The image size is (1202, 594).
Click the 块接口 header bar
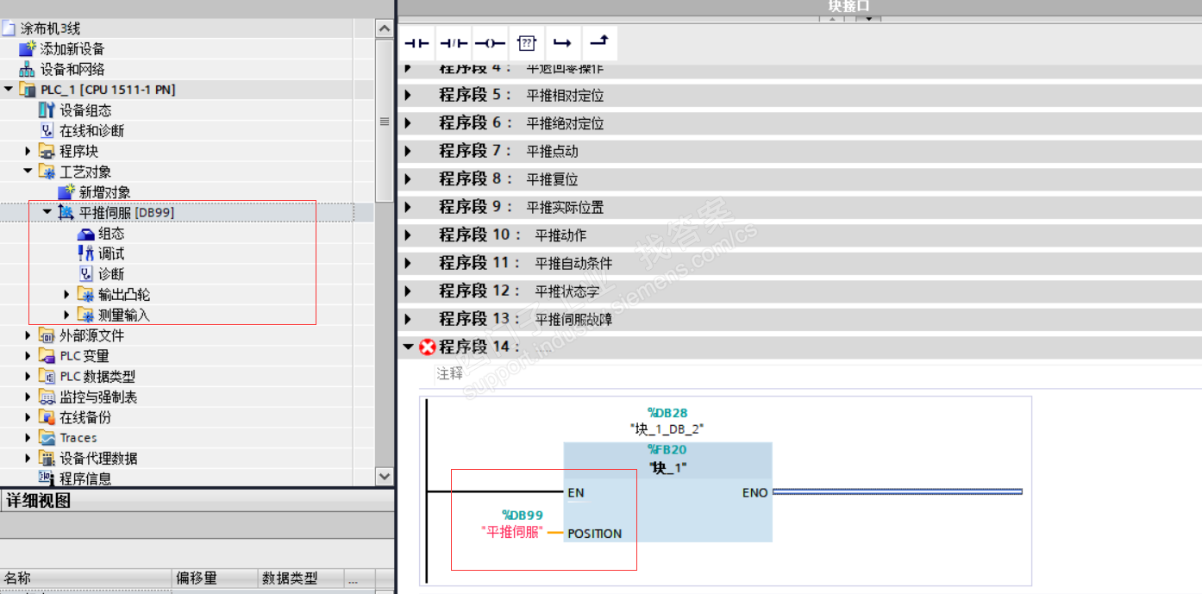799,7
